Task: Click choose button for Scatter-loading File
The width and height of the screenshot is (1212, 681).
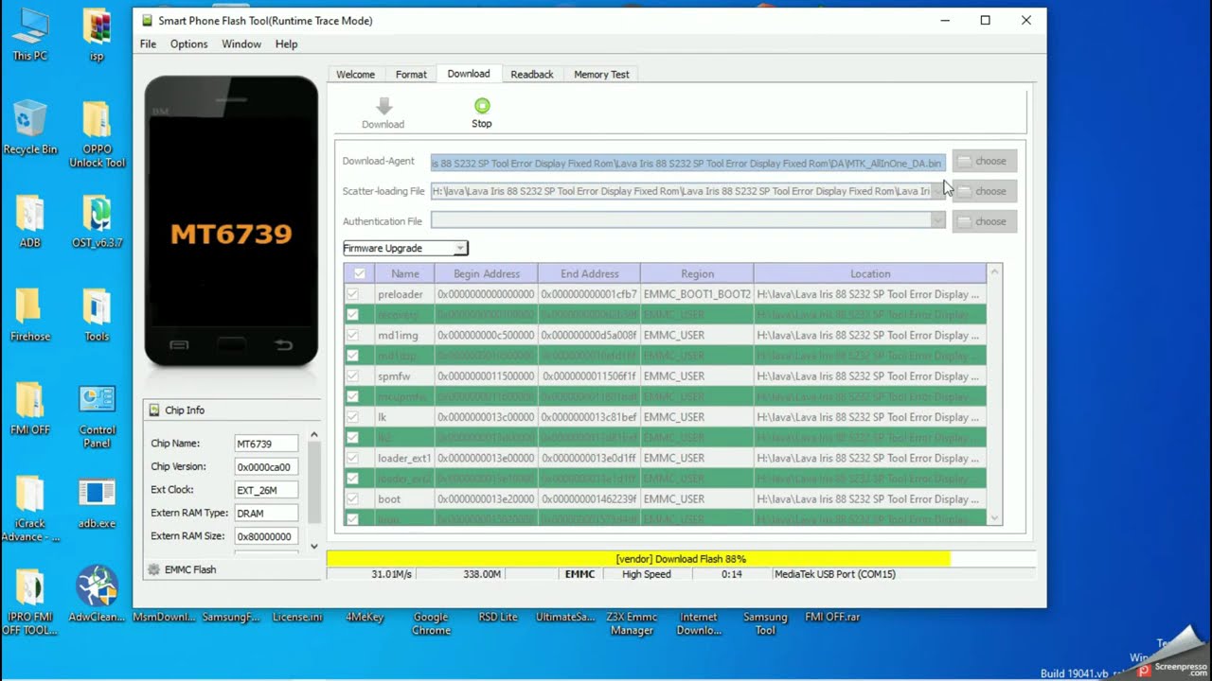Action: click(985, 191)
